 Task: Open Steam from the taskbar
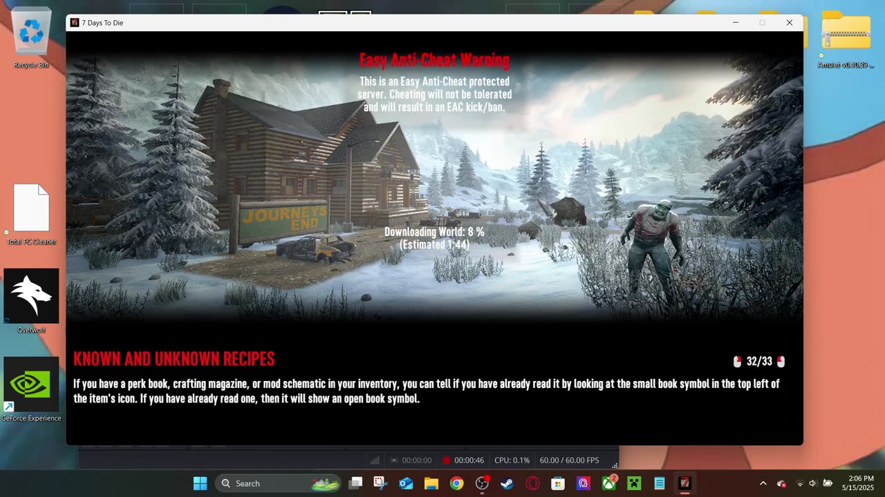click(507, 483)
